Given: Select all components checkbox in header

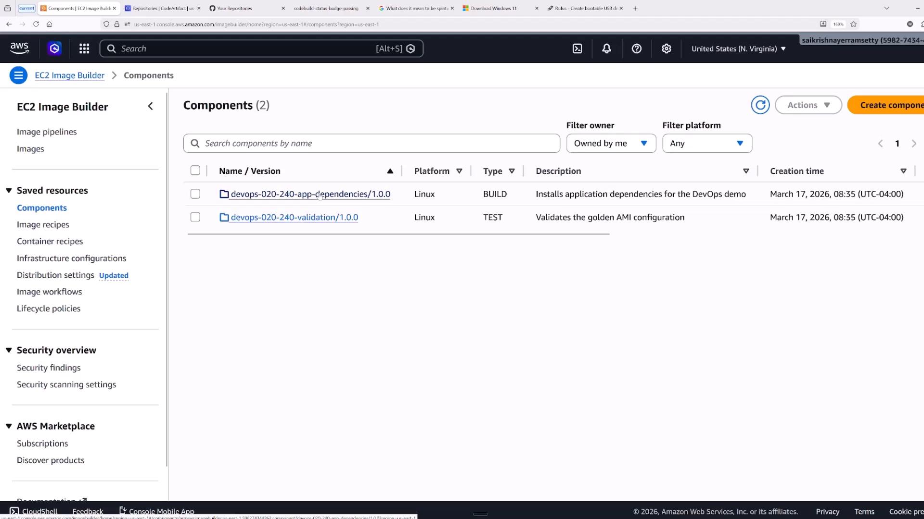Looking at the screenshot, I should (x=195, y=171).
